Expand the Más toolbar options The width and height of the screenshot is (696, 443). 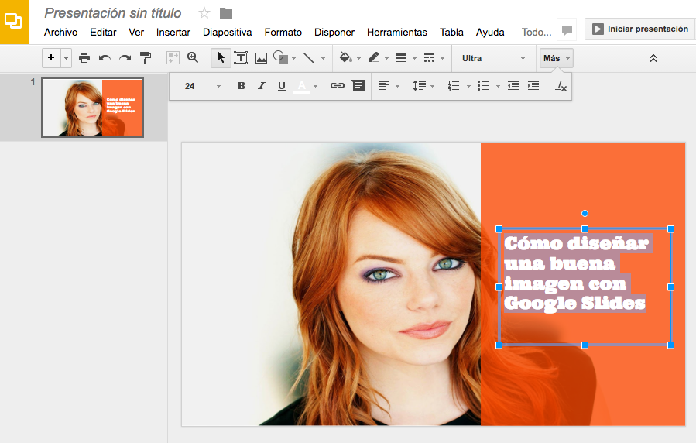pos(556,58)
